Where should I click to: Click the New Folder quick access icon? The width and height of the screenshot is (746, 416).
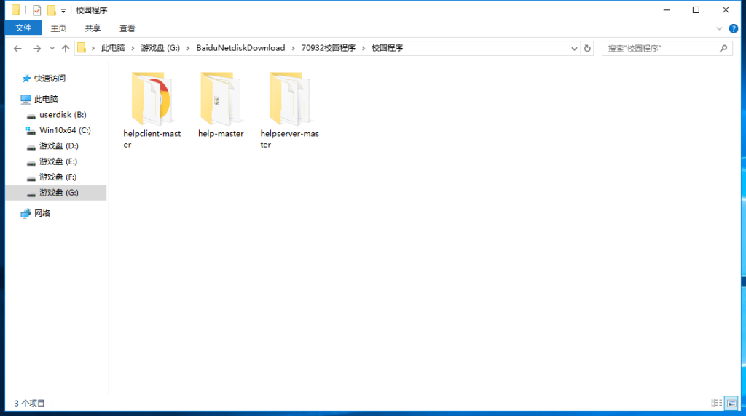point(52,10)
